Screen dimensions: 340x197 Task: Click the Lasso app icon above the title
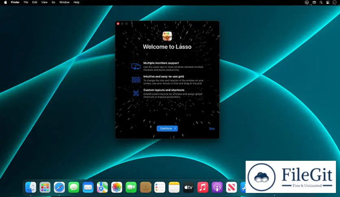pyautogui.click(x=167, y=36)
